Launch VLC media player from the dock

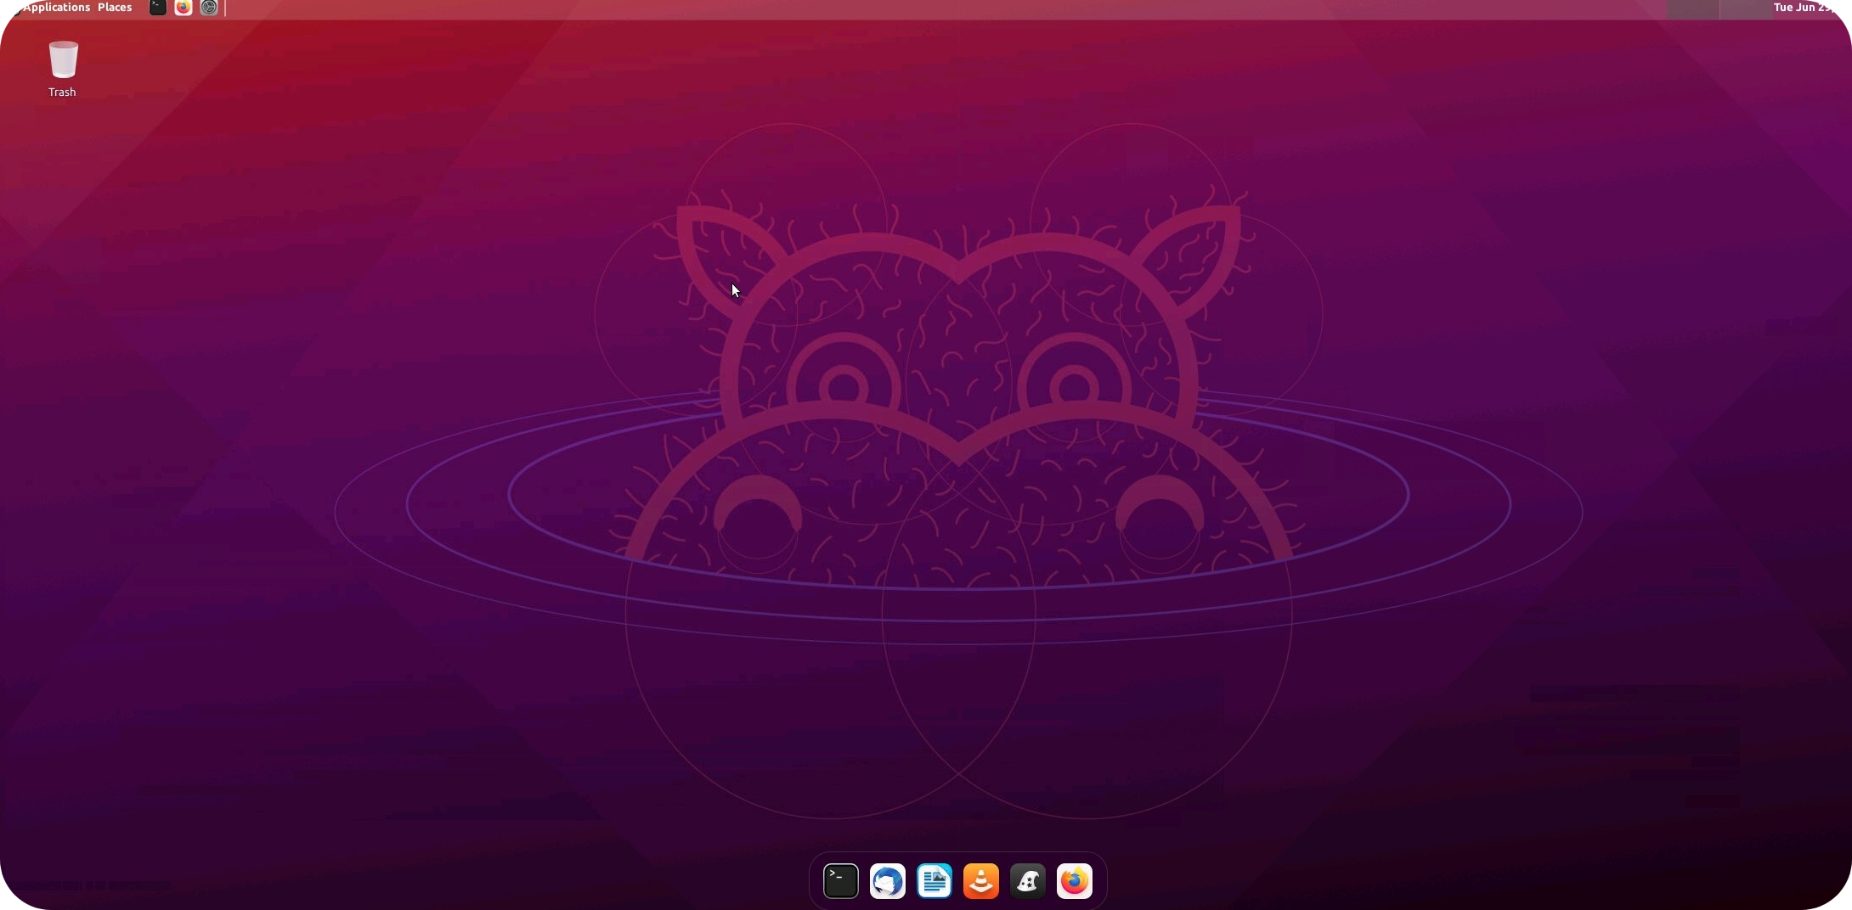[981, 881]
